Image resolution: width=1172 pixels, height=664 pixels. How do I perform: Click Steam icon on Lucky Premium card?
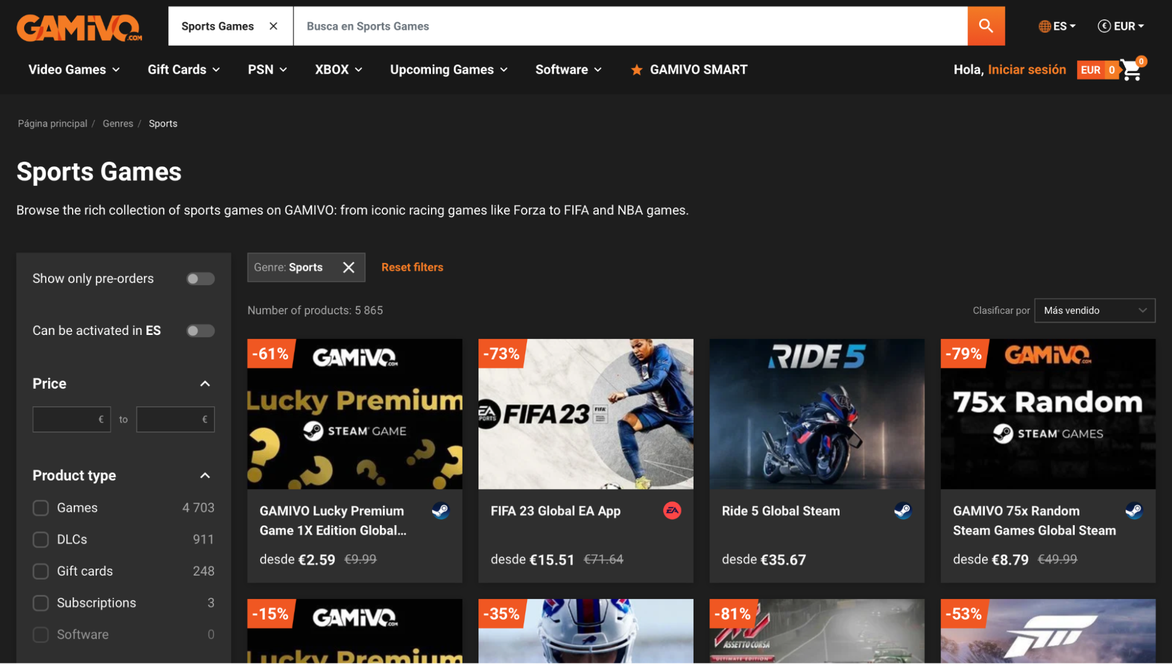point(440,511)
